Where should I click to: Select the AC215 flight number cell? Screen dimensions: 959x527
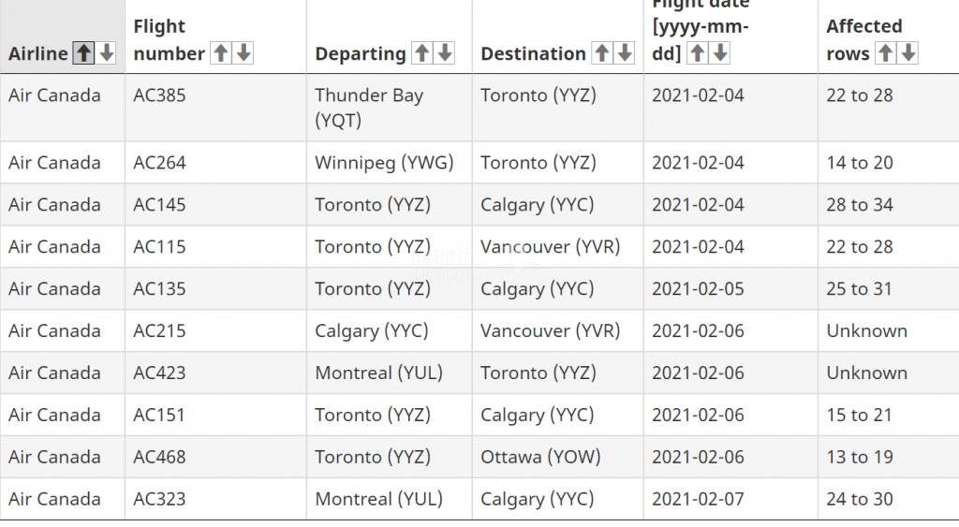(x=216, y=330)
